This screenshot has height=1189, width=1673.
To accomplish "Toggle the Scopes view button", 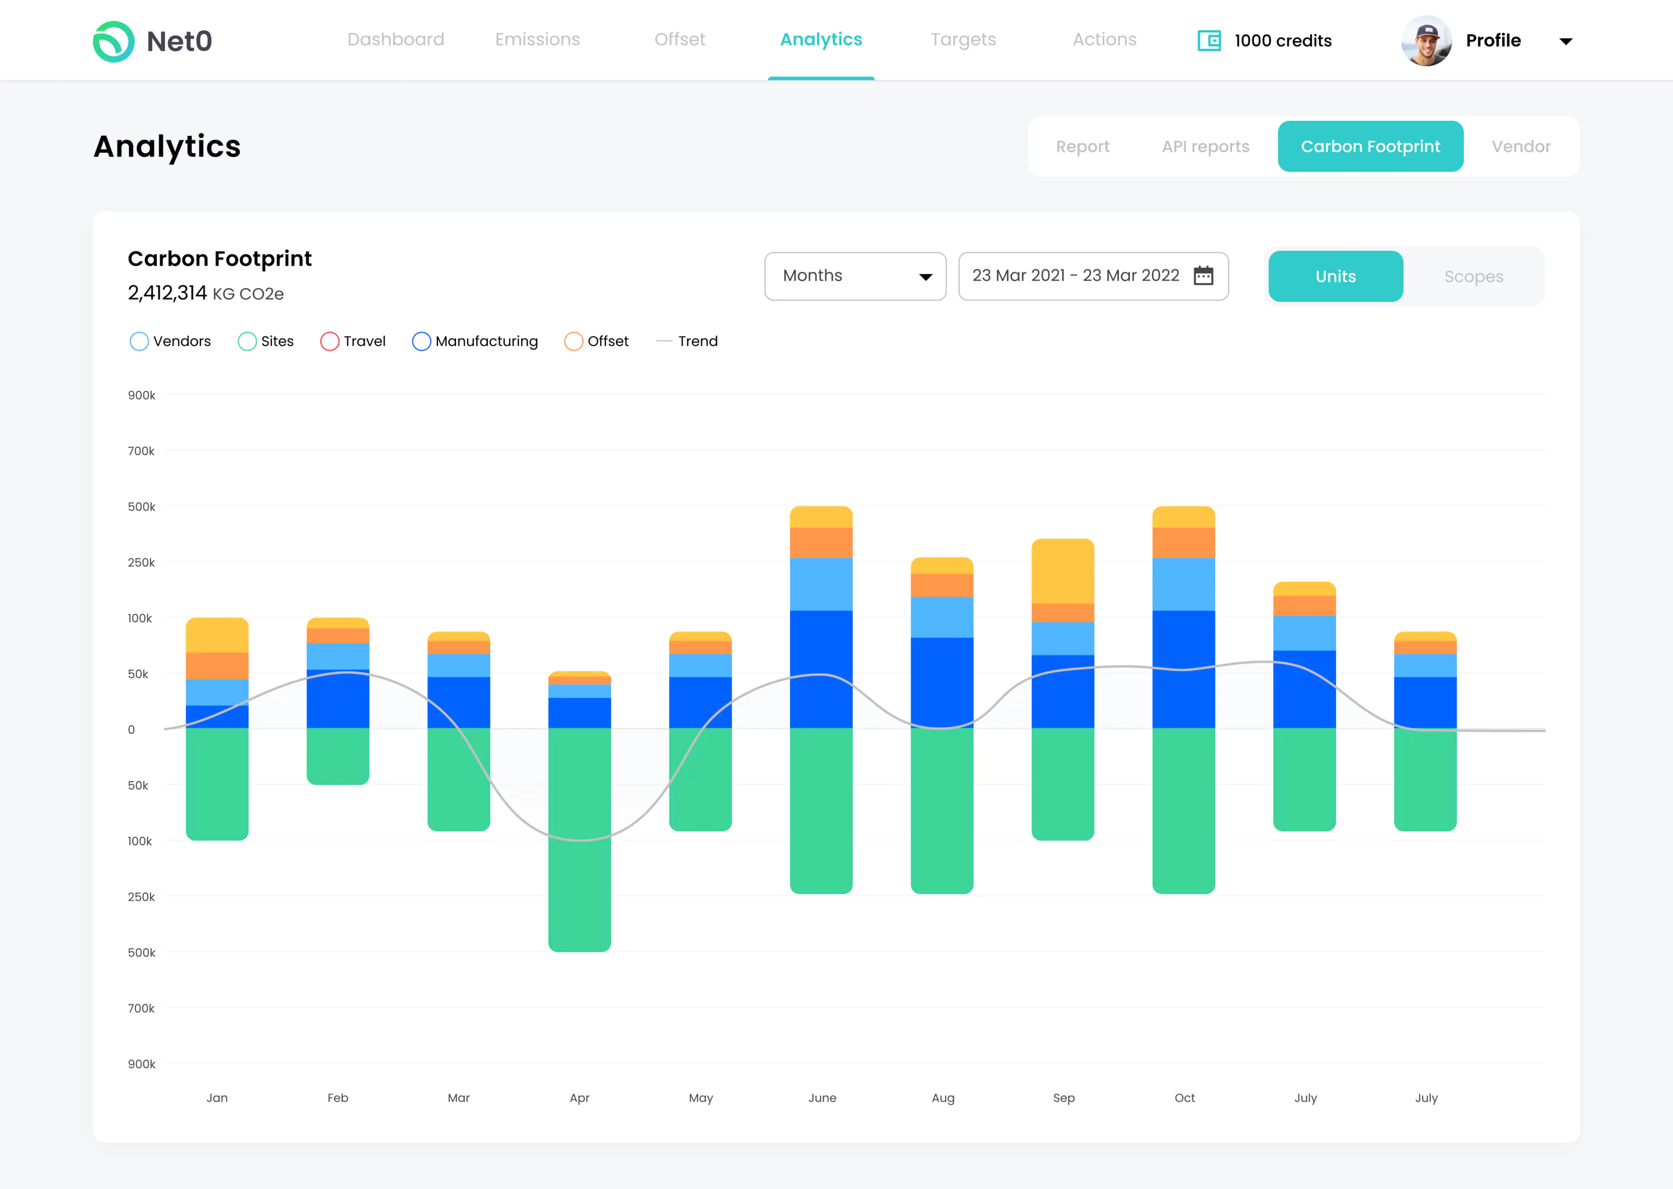I will (x=1474, y=275).
